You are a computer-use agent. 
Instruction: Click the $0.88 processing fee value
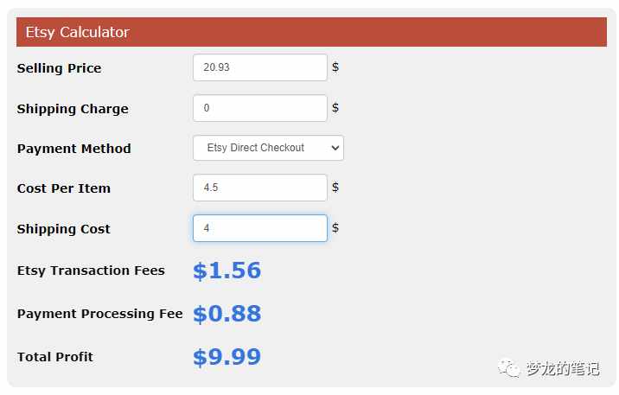click(x=227, y=314)
